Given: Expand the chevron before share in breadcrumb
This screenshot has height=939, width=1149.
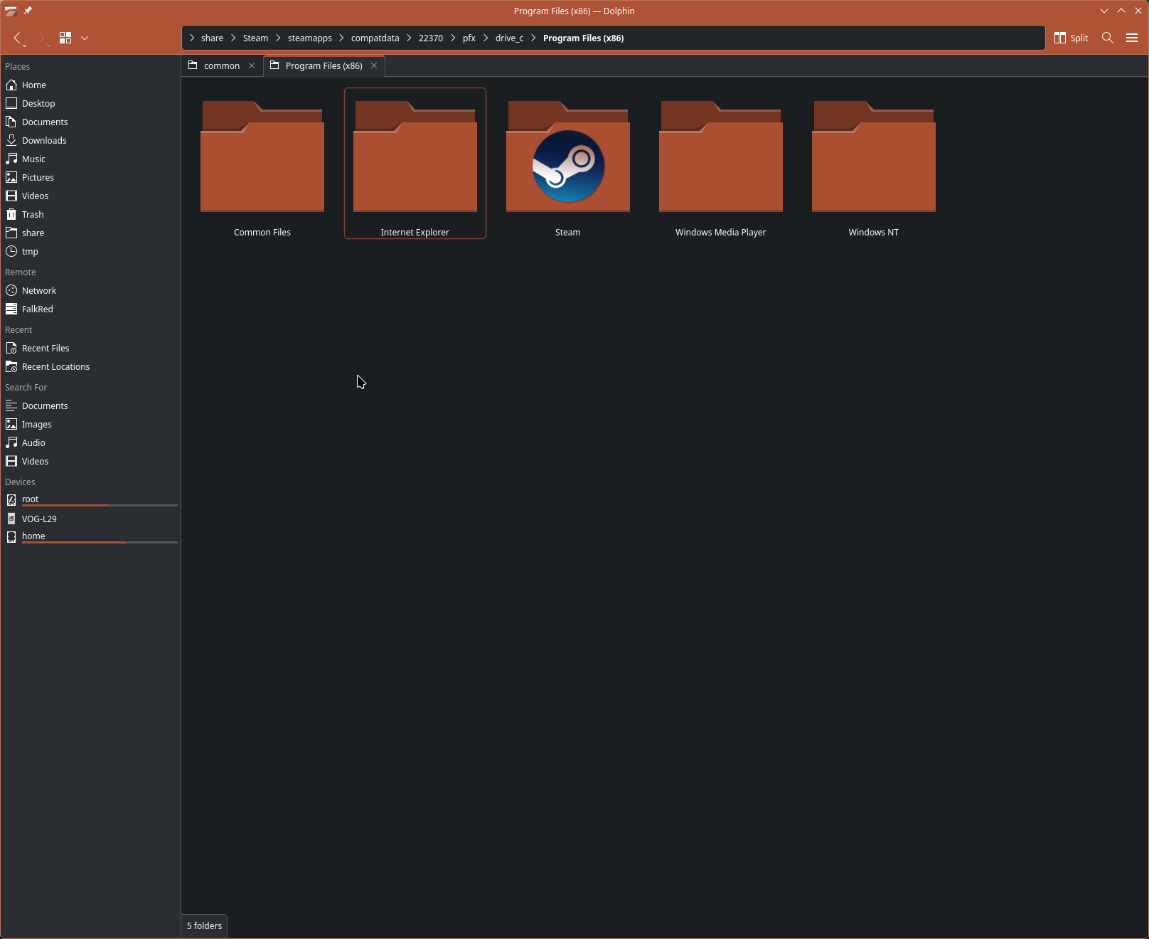Looking at the screenshot, I should pos(192,38).
